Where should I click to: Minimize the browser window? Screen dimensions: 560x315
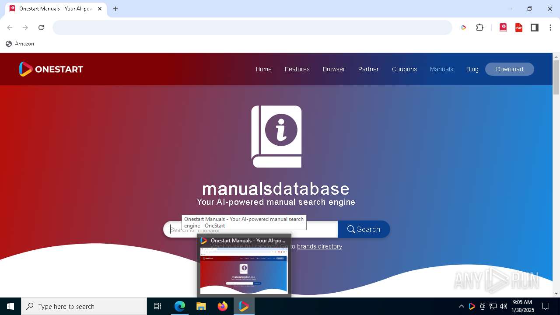click(510, 9)
